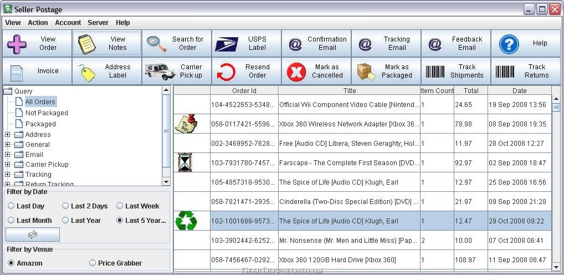
Task: Expand the Return Tracking folder
Action: [8, 184]
